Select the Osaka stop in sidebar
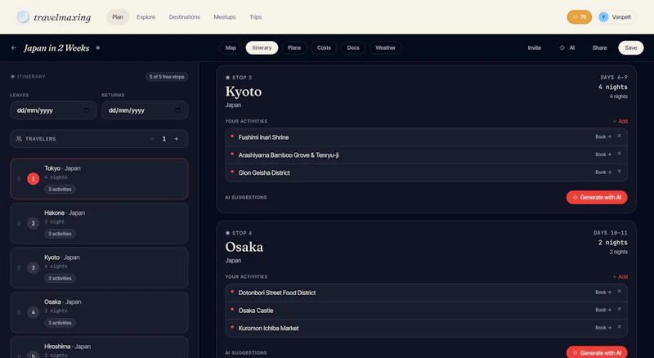Image resolution: width=654 pixels, height=358 pixels. [99, 312]
